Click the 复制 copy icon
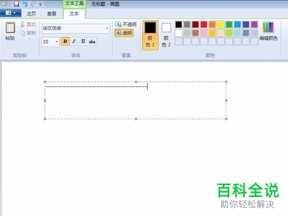The width and height of the screenshot is (288, 216). [x=22, y=33]
